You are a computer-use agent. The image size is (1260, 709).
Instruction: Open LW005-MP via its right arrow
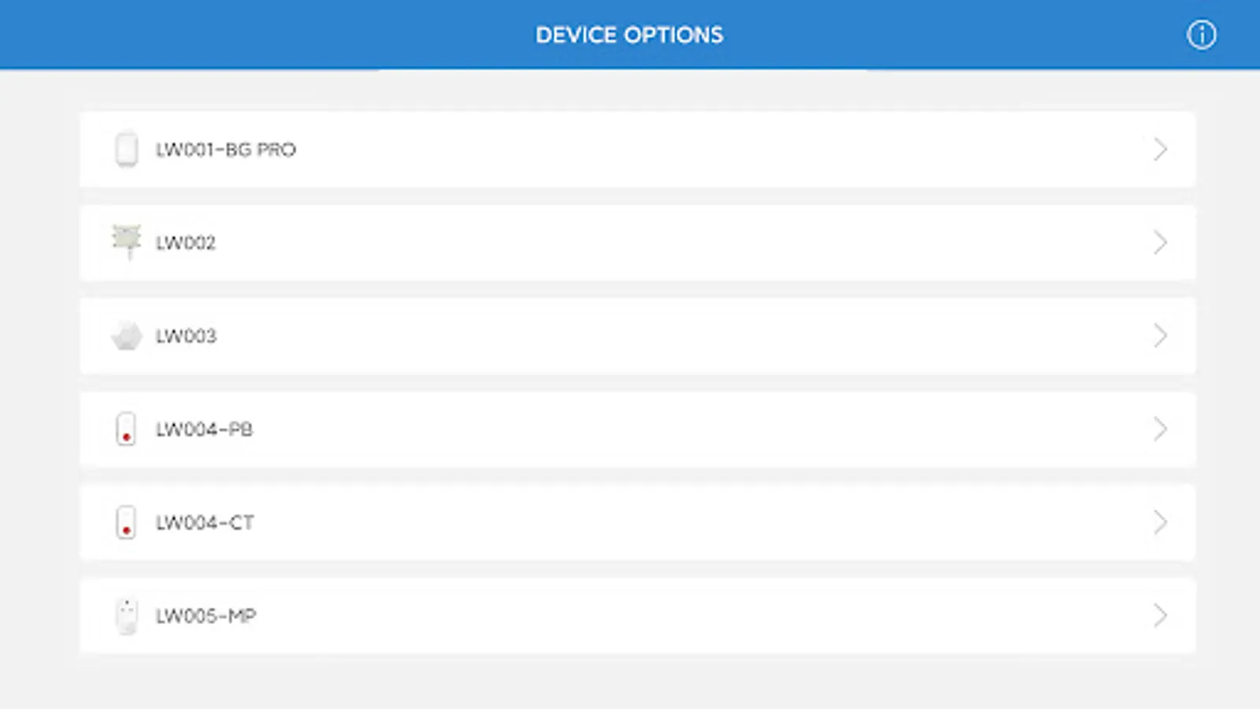tap(1159, 616)
